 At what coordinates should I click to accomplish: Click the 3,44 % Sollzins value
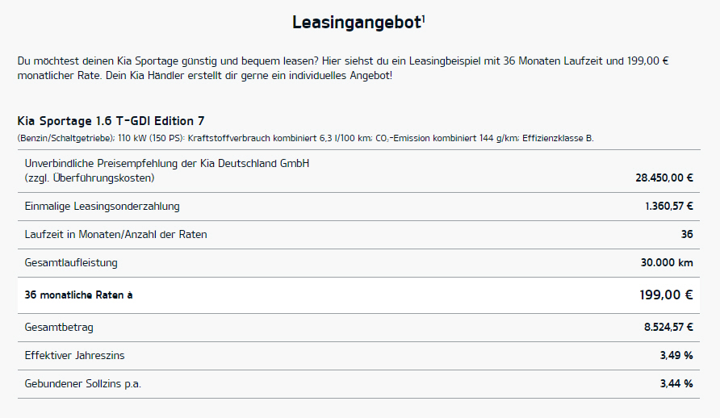(676, 384)
